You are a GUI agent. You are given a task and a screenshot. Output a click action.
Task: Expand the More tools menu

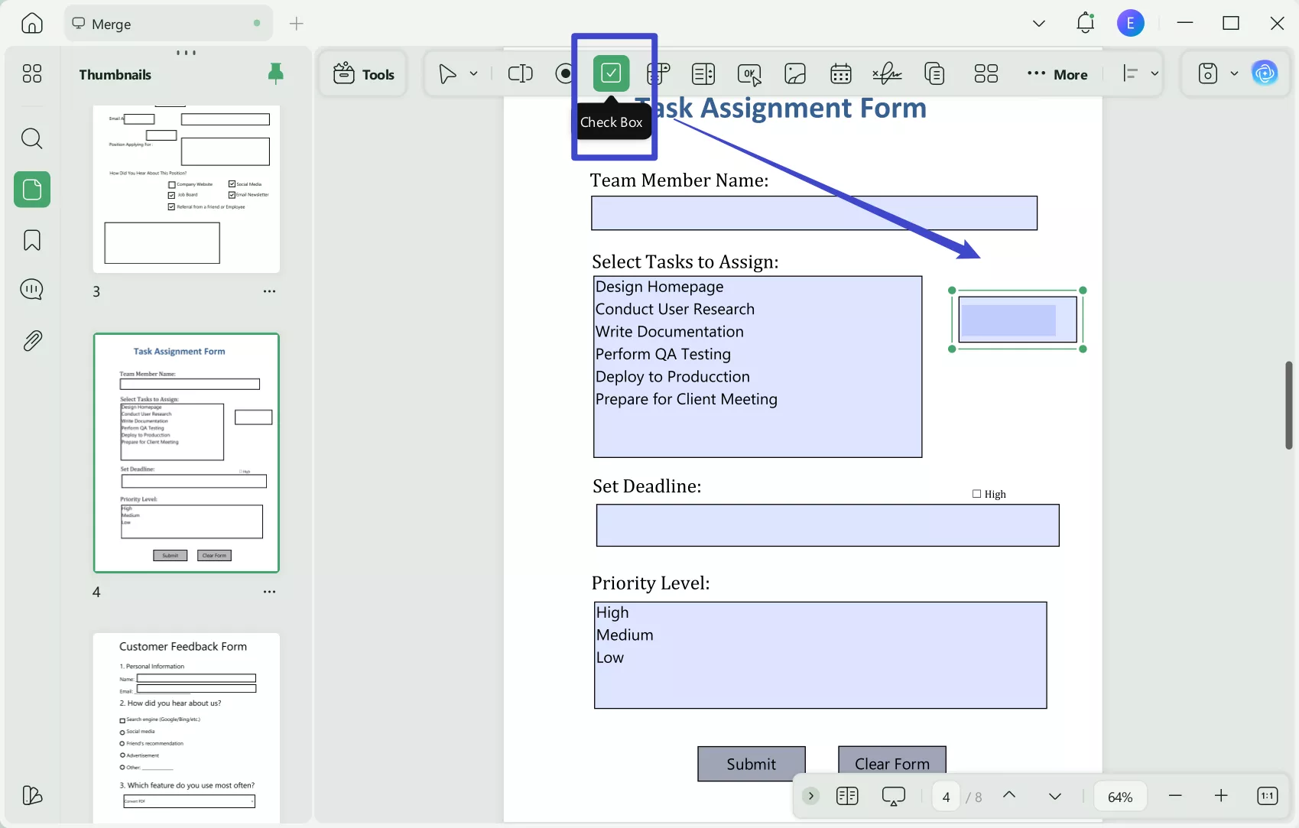(x=1057, y=74)
